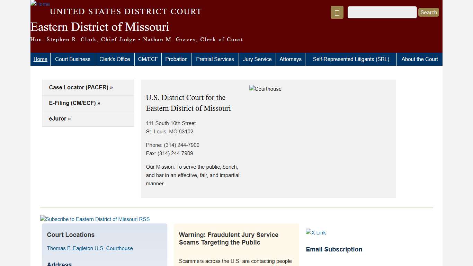Open the eJuror sidebar link
Screen dimensions: 473x266
(60, 118)
